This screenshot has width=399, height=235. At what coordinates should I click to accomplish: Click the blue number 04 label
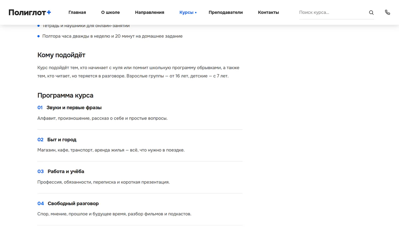41,203
